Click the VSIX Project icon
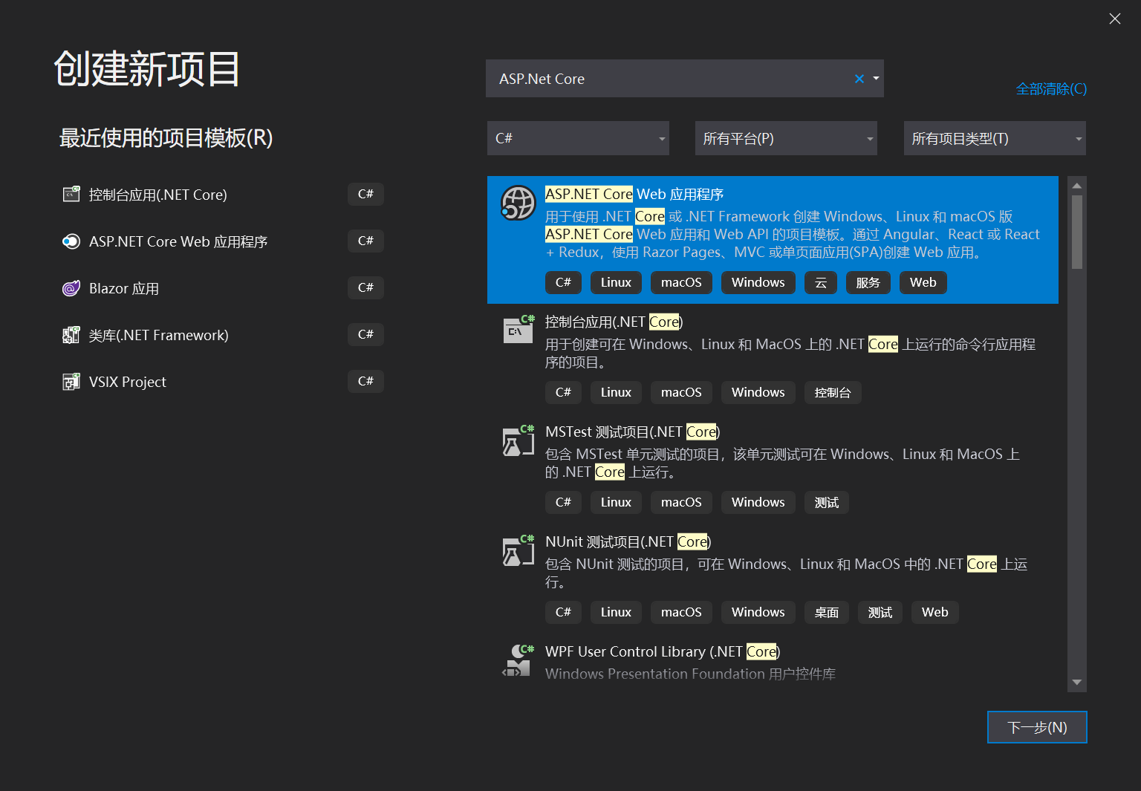 tap(71, 382)
